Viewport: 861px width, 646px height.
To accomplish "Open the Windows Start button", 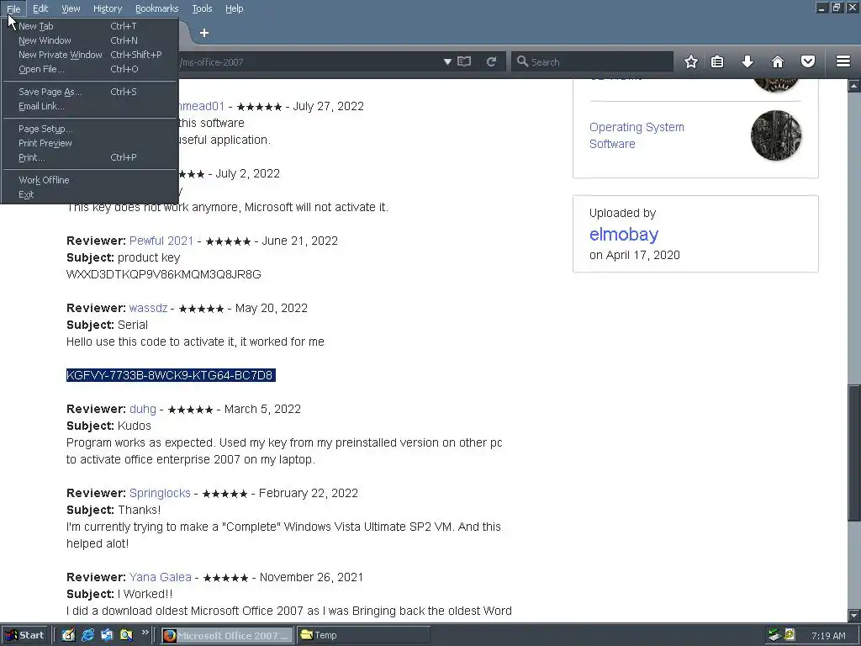I will click(x=25, y=636).
